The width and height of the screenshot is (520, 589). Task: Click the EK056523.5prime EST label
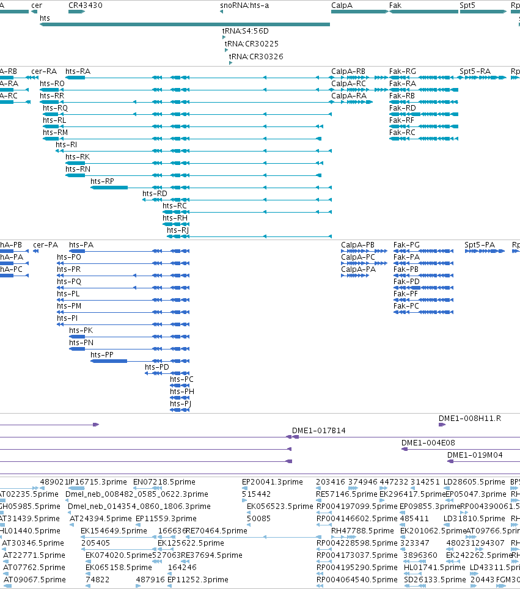280,507
